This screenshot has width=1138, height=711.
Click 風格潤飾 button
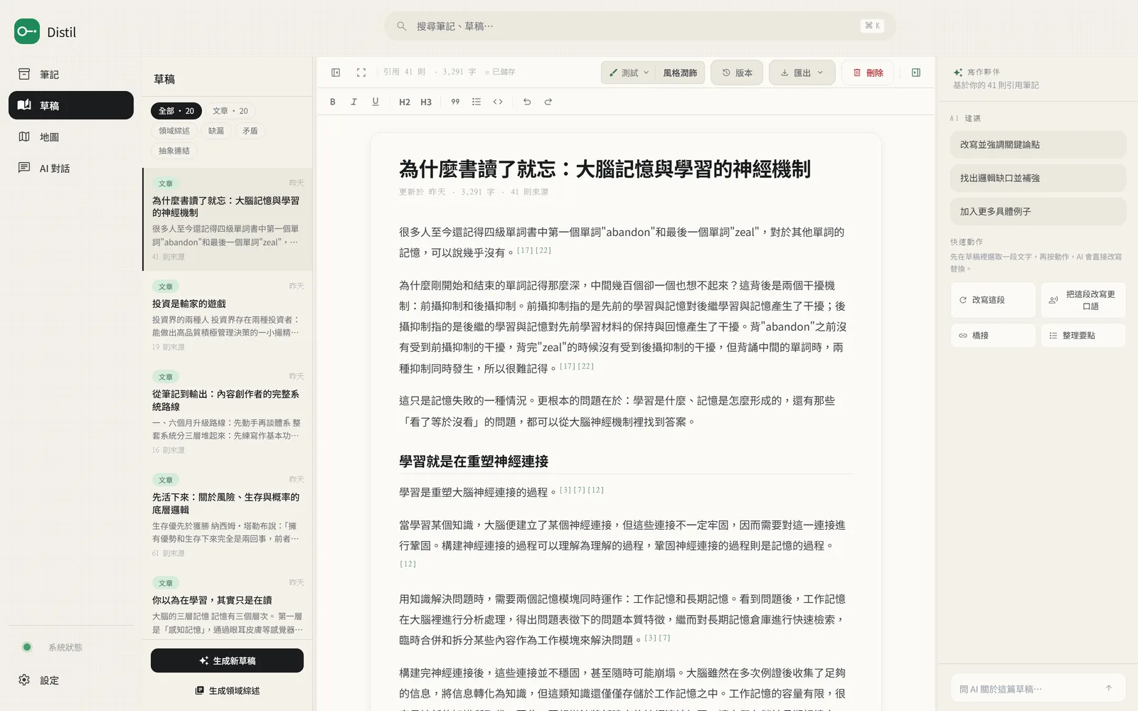point(680,73)
